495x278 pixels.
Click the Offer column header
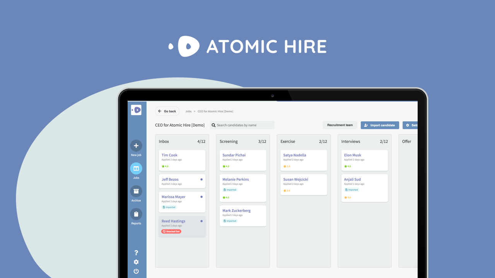pos(407,142)
